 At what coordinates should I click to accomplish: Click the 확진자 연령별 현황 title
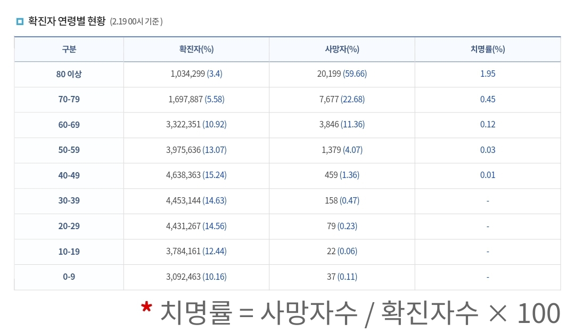(x=67, y=21)
